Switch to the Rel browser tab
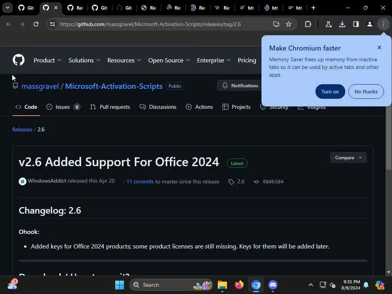The height and width of the screenshot is (294, 392). click(75, 8)
